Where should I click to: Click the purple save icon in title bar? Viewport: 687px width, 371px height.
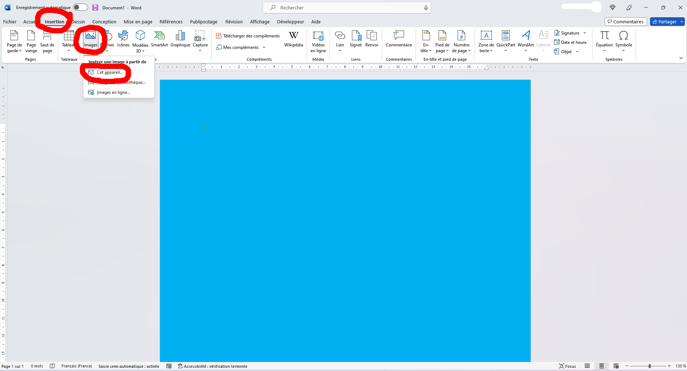click(95, 8)
